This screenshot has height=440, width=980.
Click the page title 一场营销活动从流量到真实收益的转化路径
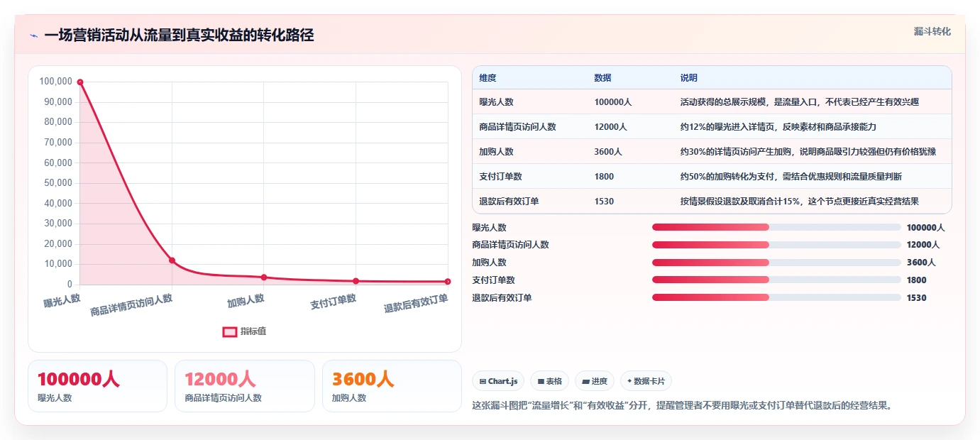tap(179, 35)
